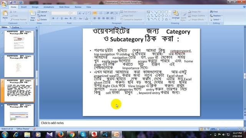Select the Oval shape
The height and width of the screenshot is (138, 246).
163,12
